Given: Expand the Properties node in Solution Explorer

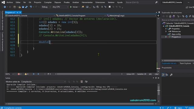Looking at the screenshot, I should click(166, 29).
